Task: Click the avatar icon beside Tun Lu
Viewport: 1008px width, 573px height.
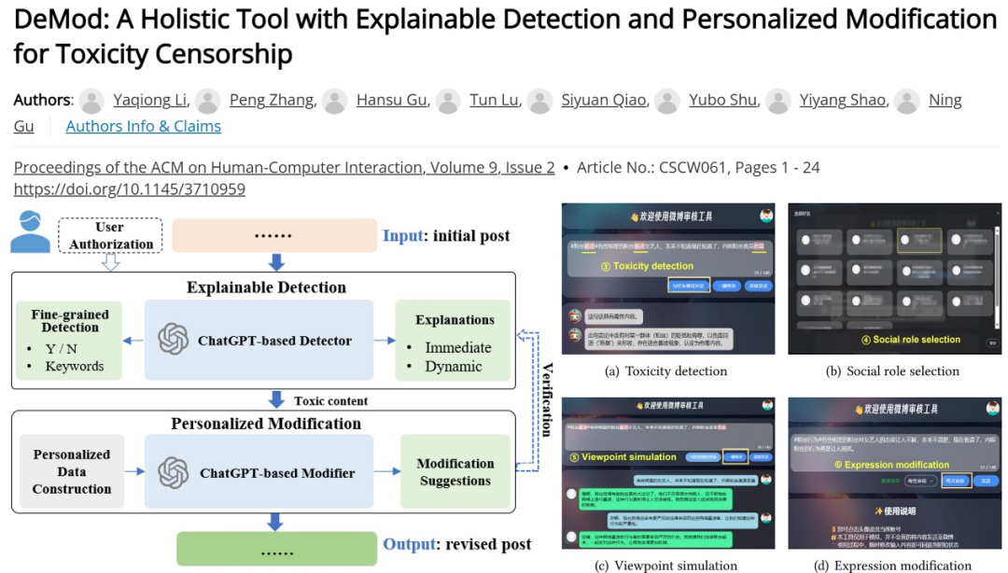Action: [x=448, y=101]
